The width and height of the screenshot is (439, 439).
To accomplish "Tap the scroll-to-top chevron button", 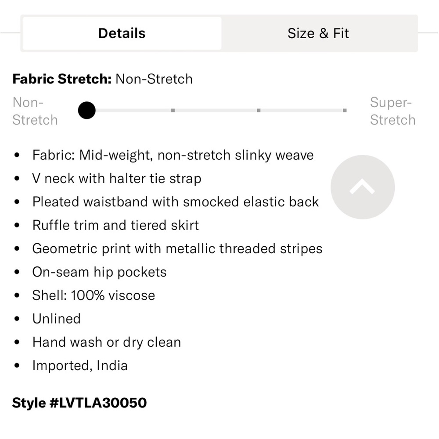I will coord(363,187).
